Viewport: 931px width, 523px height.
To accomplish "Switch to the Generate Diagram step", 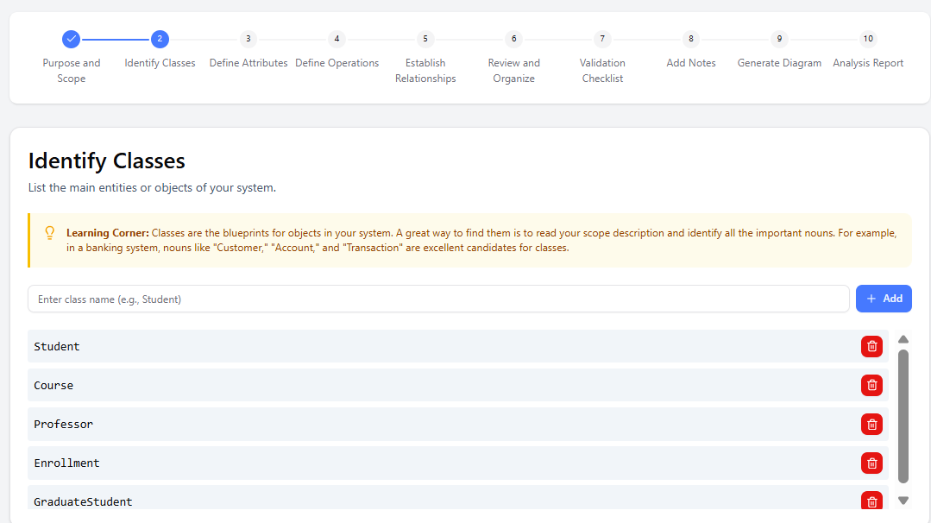I will (x=779, y=39).
